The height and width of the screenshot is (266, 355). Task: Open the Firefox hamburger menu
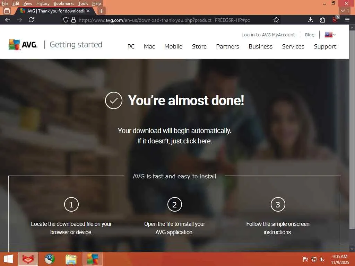(x=347, y=20)
